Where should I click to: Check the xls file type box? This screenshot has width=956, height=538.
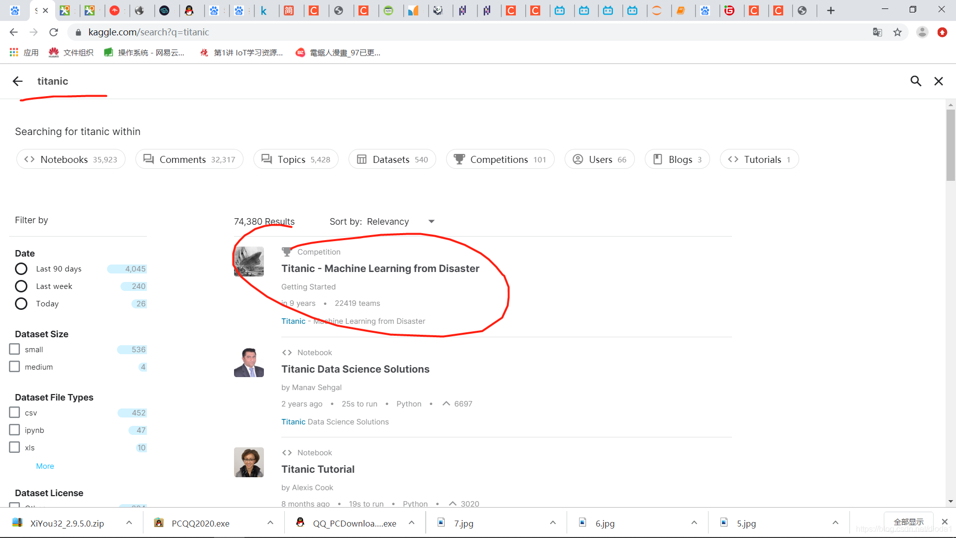(14, 447)
